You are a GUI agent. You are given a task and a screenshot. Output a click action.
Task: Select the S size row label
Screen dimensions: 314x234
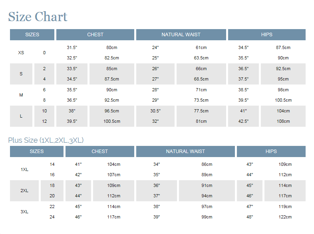[x=21, y=74]
